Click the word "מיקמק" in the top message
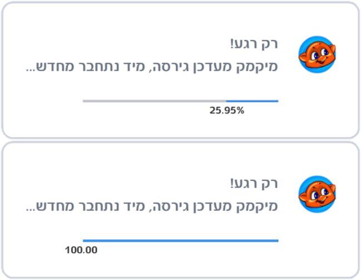This screenshot has height=280, width=361. (x=258, y=67)
